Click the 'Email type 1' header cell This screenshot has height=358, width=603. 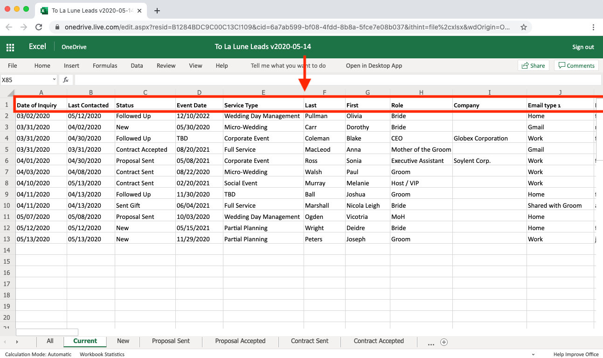click(560, 105)
